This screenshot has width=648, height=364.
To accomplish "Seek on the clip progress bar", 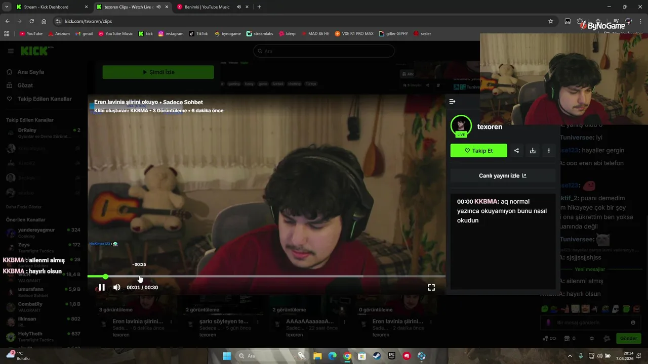I will (x=266, y=277).
